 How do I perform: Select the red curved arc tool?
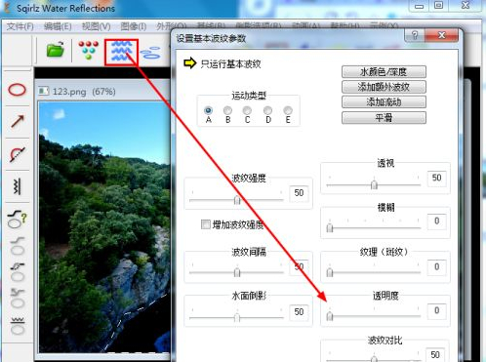tap(17, 154)
